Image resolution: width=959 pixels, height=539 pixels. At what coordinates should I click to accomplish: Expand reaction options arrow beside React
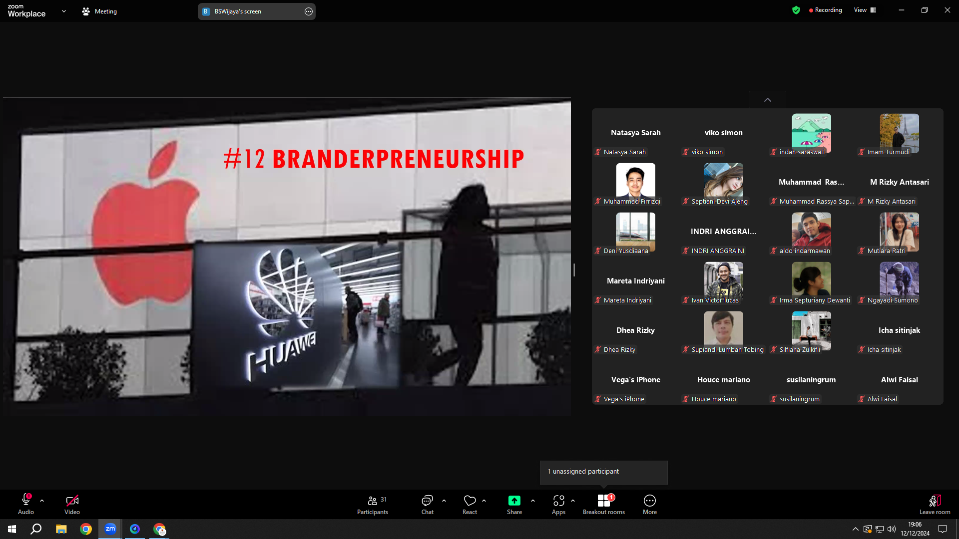coord(484,501)
